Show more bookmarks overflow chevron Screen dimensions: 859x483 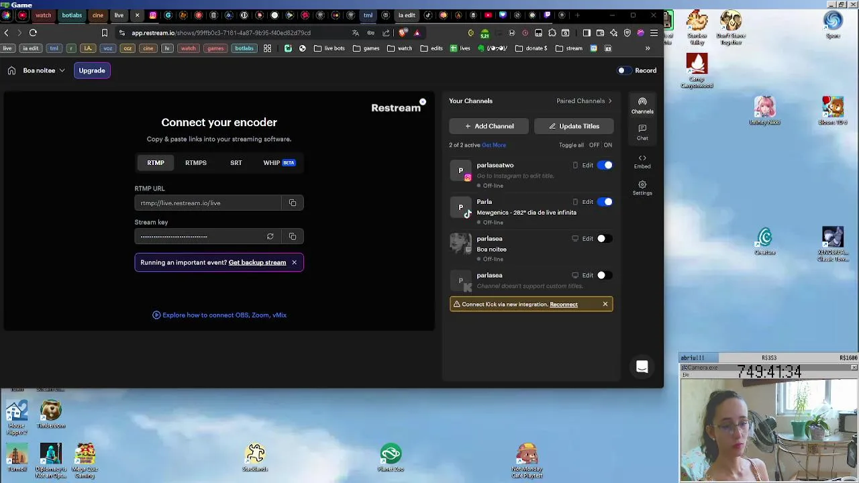coord(648,48)
